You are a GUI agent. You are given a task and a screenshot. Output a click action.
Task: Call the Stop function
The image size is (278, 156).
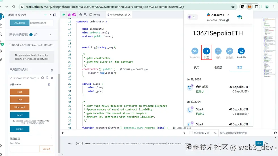[x=20, y=100]
